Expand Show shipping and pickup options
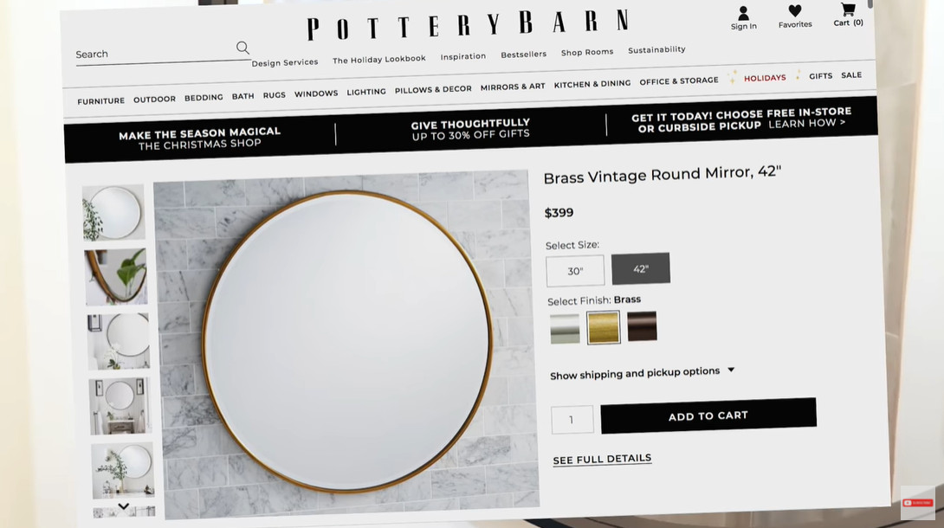Screen dimensions: 944x528 coord(642,373)
